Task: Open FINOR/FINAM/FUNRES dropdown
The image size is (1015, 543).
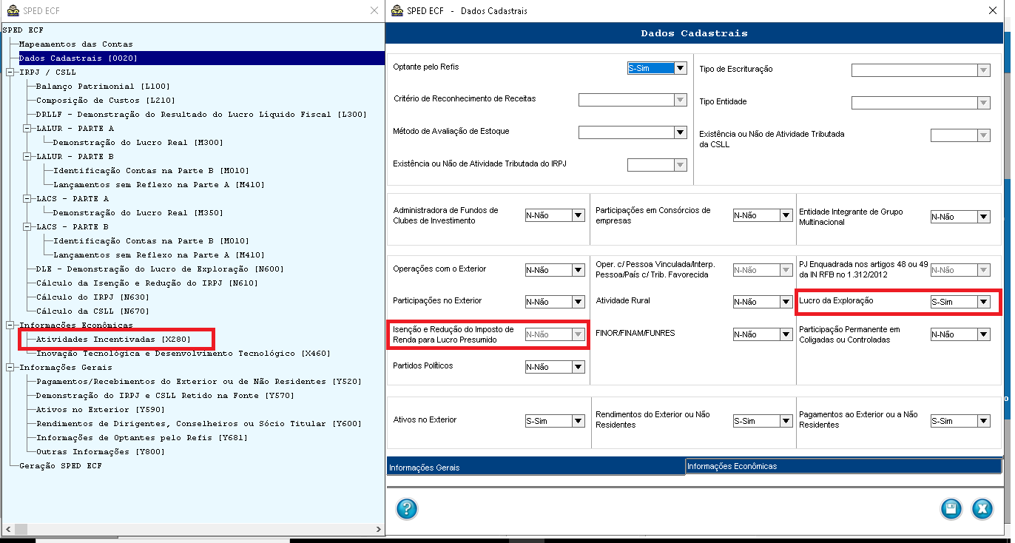Action: tap(786, 334)
